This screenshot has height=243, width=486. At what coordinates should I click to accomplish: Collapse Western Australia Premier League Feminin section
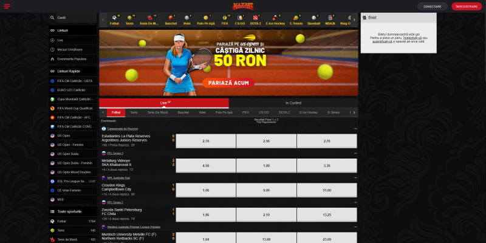point(355,227)
